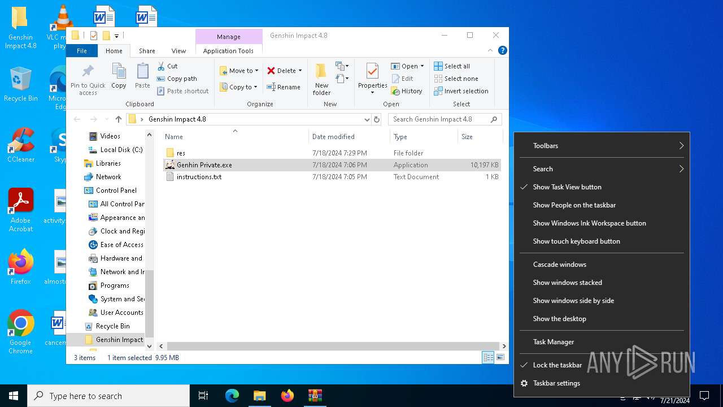Select the res folder
This screenshot has height=407, width=723.
pyautogui.click(x=181, y=153)
